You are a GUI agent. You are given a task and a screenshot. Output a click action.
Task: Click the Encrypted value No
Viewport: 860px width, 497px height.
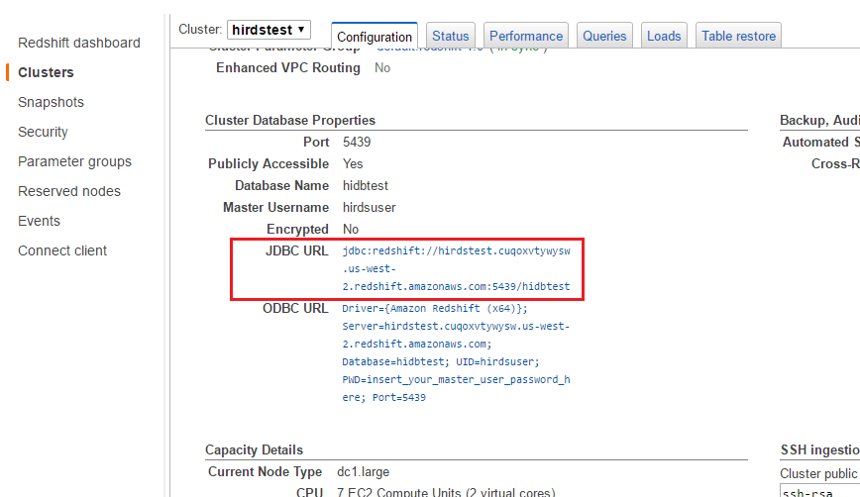351,229
